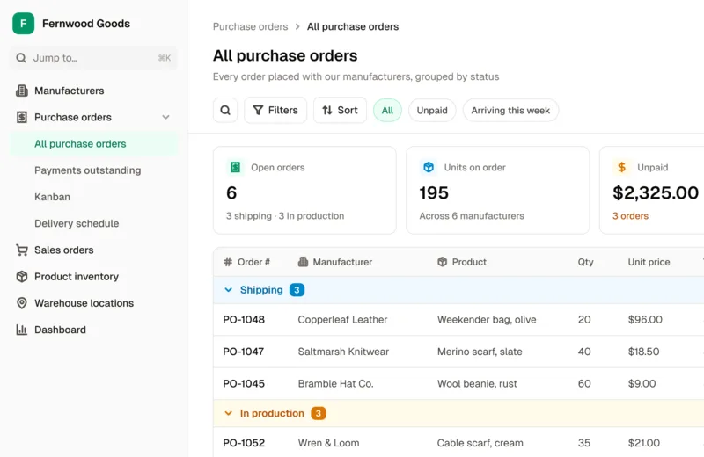Click the green Open orders card icon
Viewport: 704px width, 457px height.
[x=235, y=167]
